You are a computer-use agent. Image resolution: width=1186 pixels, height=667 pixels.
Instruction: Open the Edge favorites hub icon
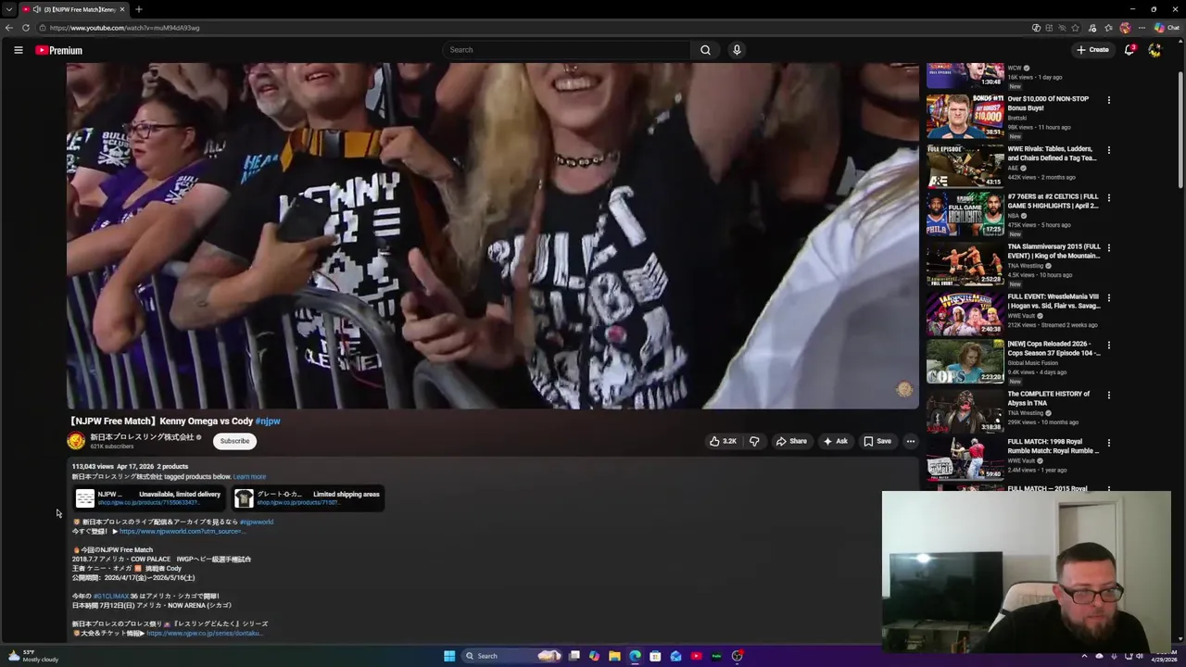[x=1108, y=28]
